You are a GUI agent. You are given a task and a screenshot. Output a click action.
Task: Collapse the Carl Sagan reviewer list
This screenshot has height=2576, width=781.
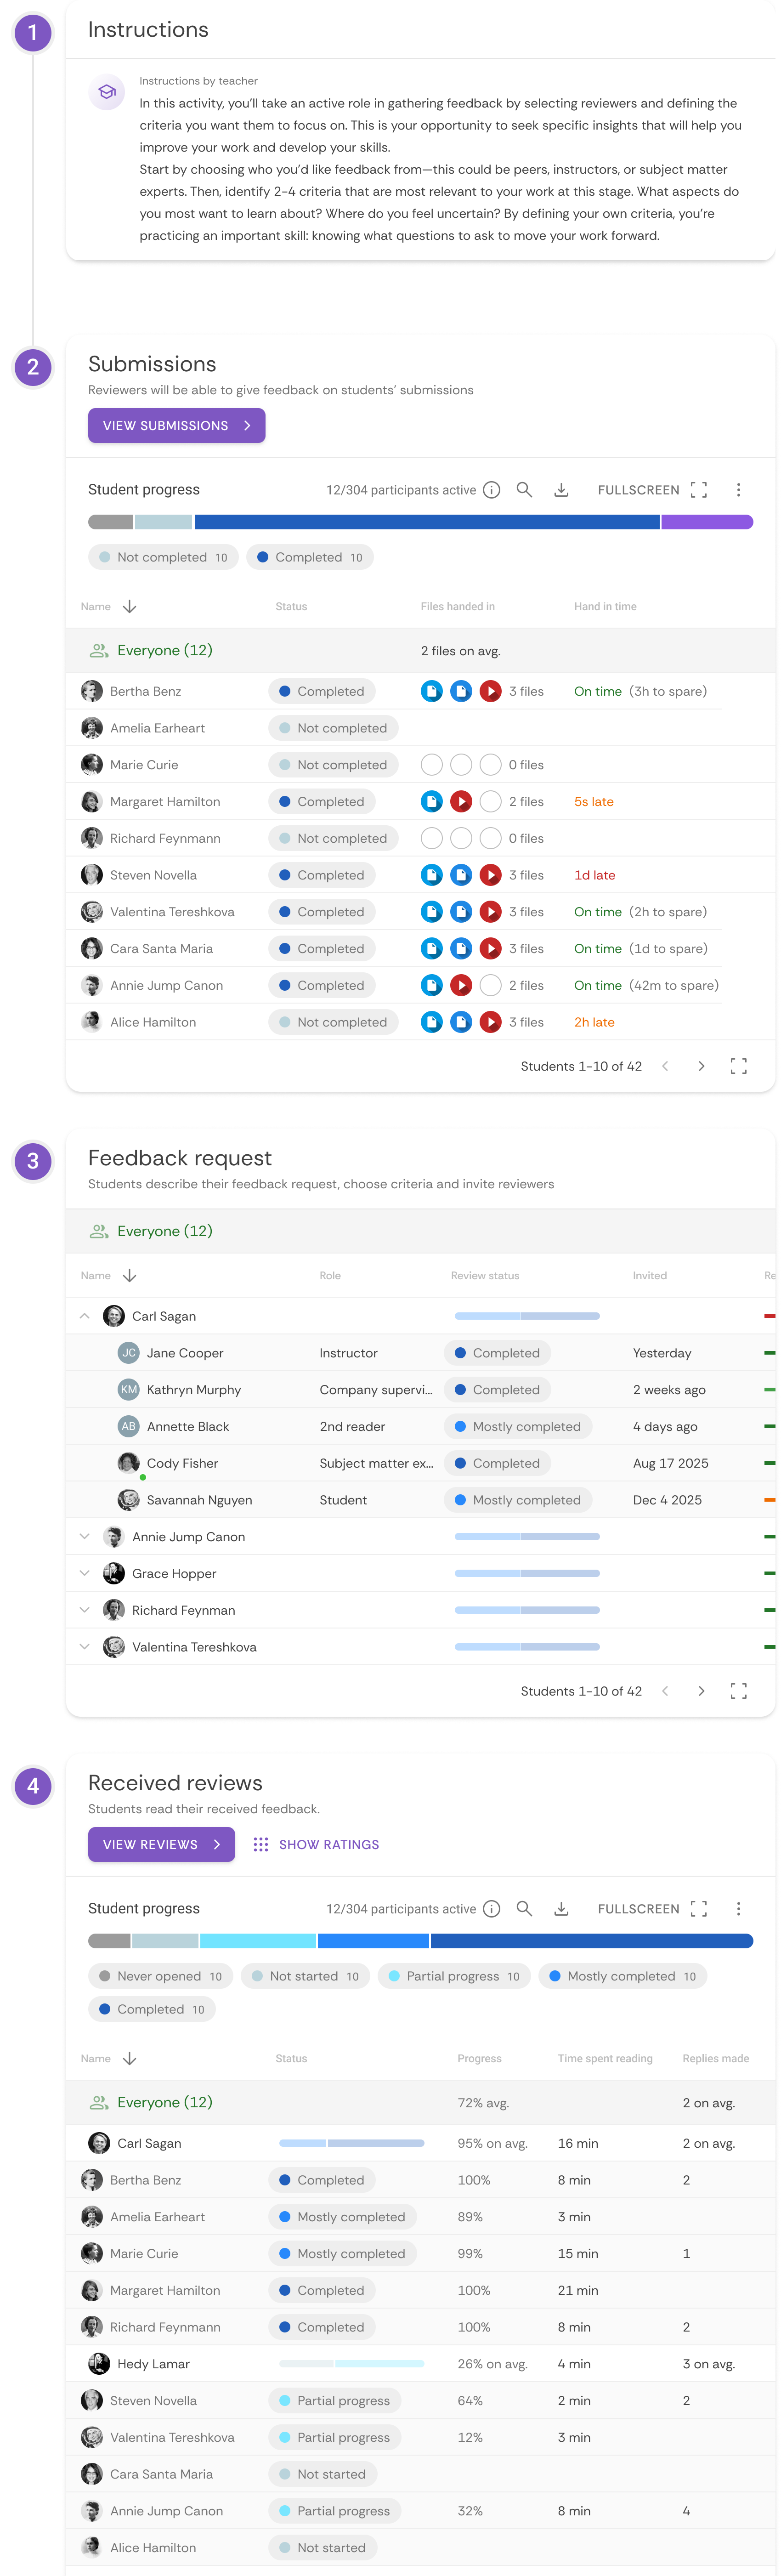[x=85, y=1316]
